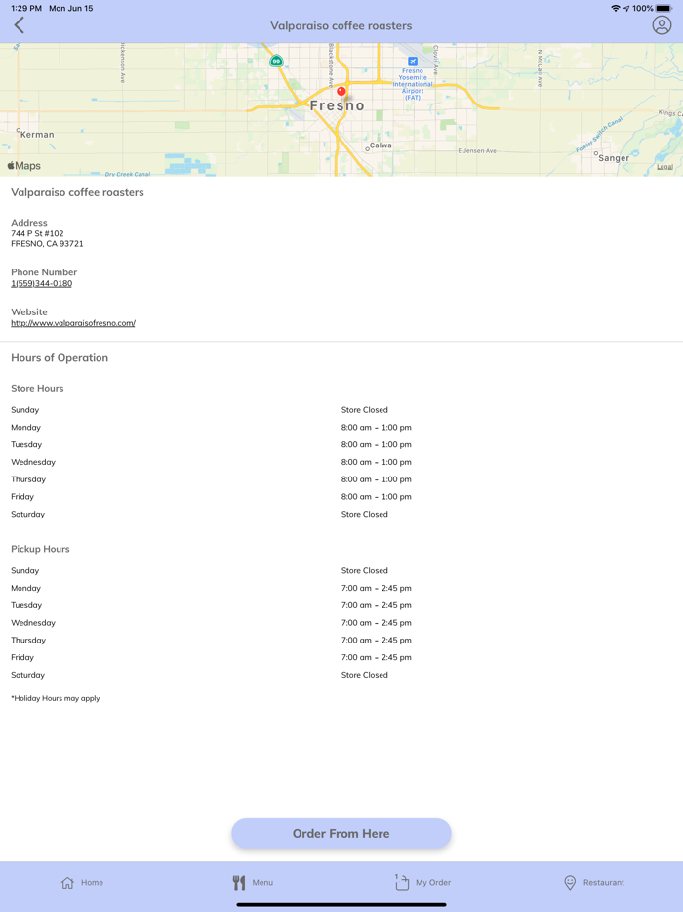Click Friday store hours 8:00 am - 1:00 pm

tap(376, 497)
